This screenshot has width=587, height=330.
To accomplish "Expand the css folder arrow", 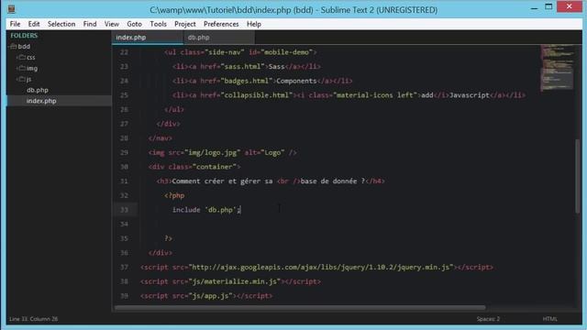I will [17, 57].
